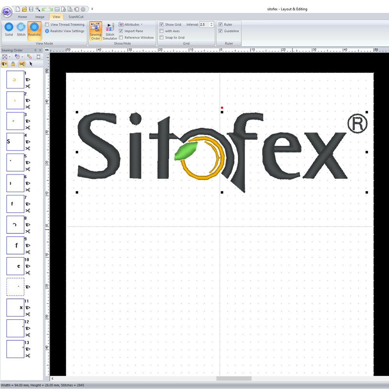This screenshot has width=389, height=389.
Task: Click the left scroll arrow below canvas
Action: tap(53, 378)
